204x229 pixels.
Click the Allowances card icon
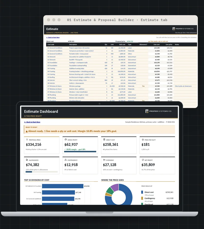click(27, 160)
